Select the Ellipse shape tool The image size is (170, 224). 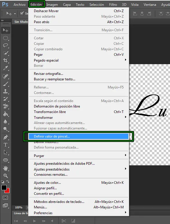6,160
